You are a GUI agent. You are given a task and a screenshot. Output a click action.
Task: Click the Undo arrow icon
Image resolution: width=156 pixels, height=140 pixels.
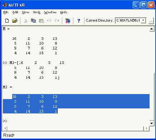click(x=49, y=20)
